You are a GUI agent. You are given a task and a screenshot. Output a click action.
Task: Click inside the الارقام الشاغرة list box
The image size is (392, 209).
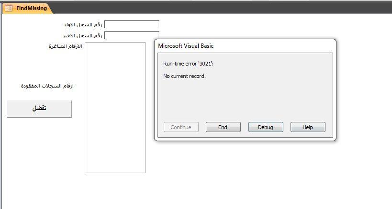[115, 107]
